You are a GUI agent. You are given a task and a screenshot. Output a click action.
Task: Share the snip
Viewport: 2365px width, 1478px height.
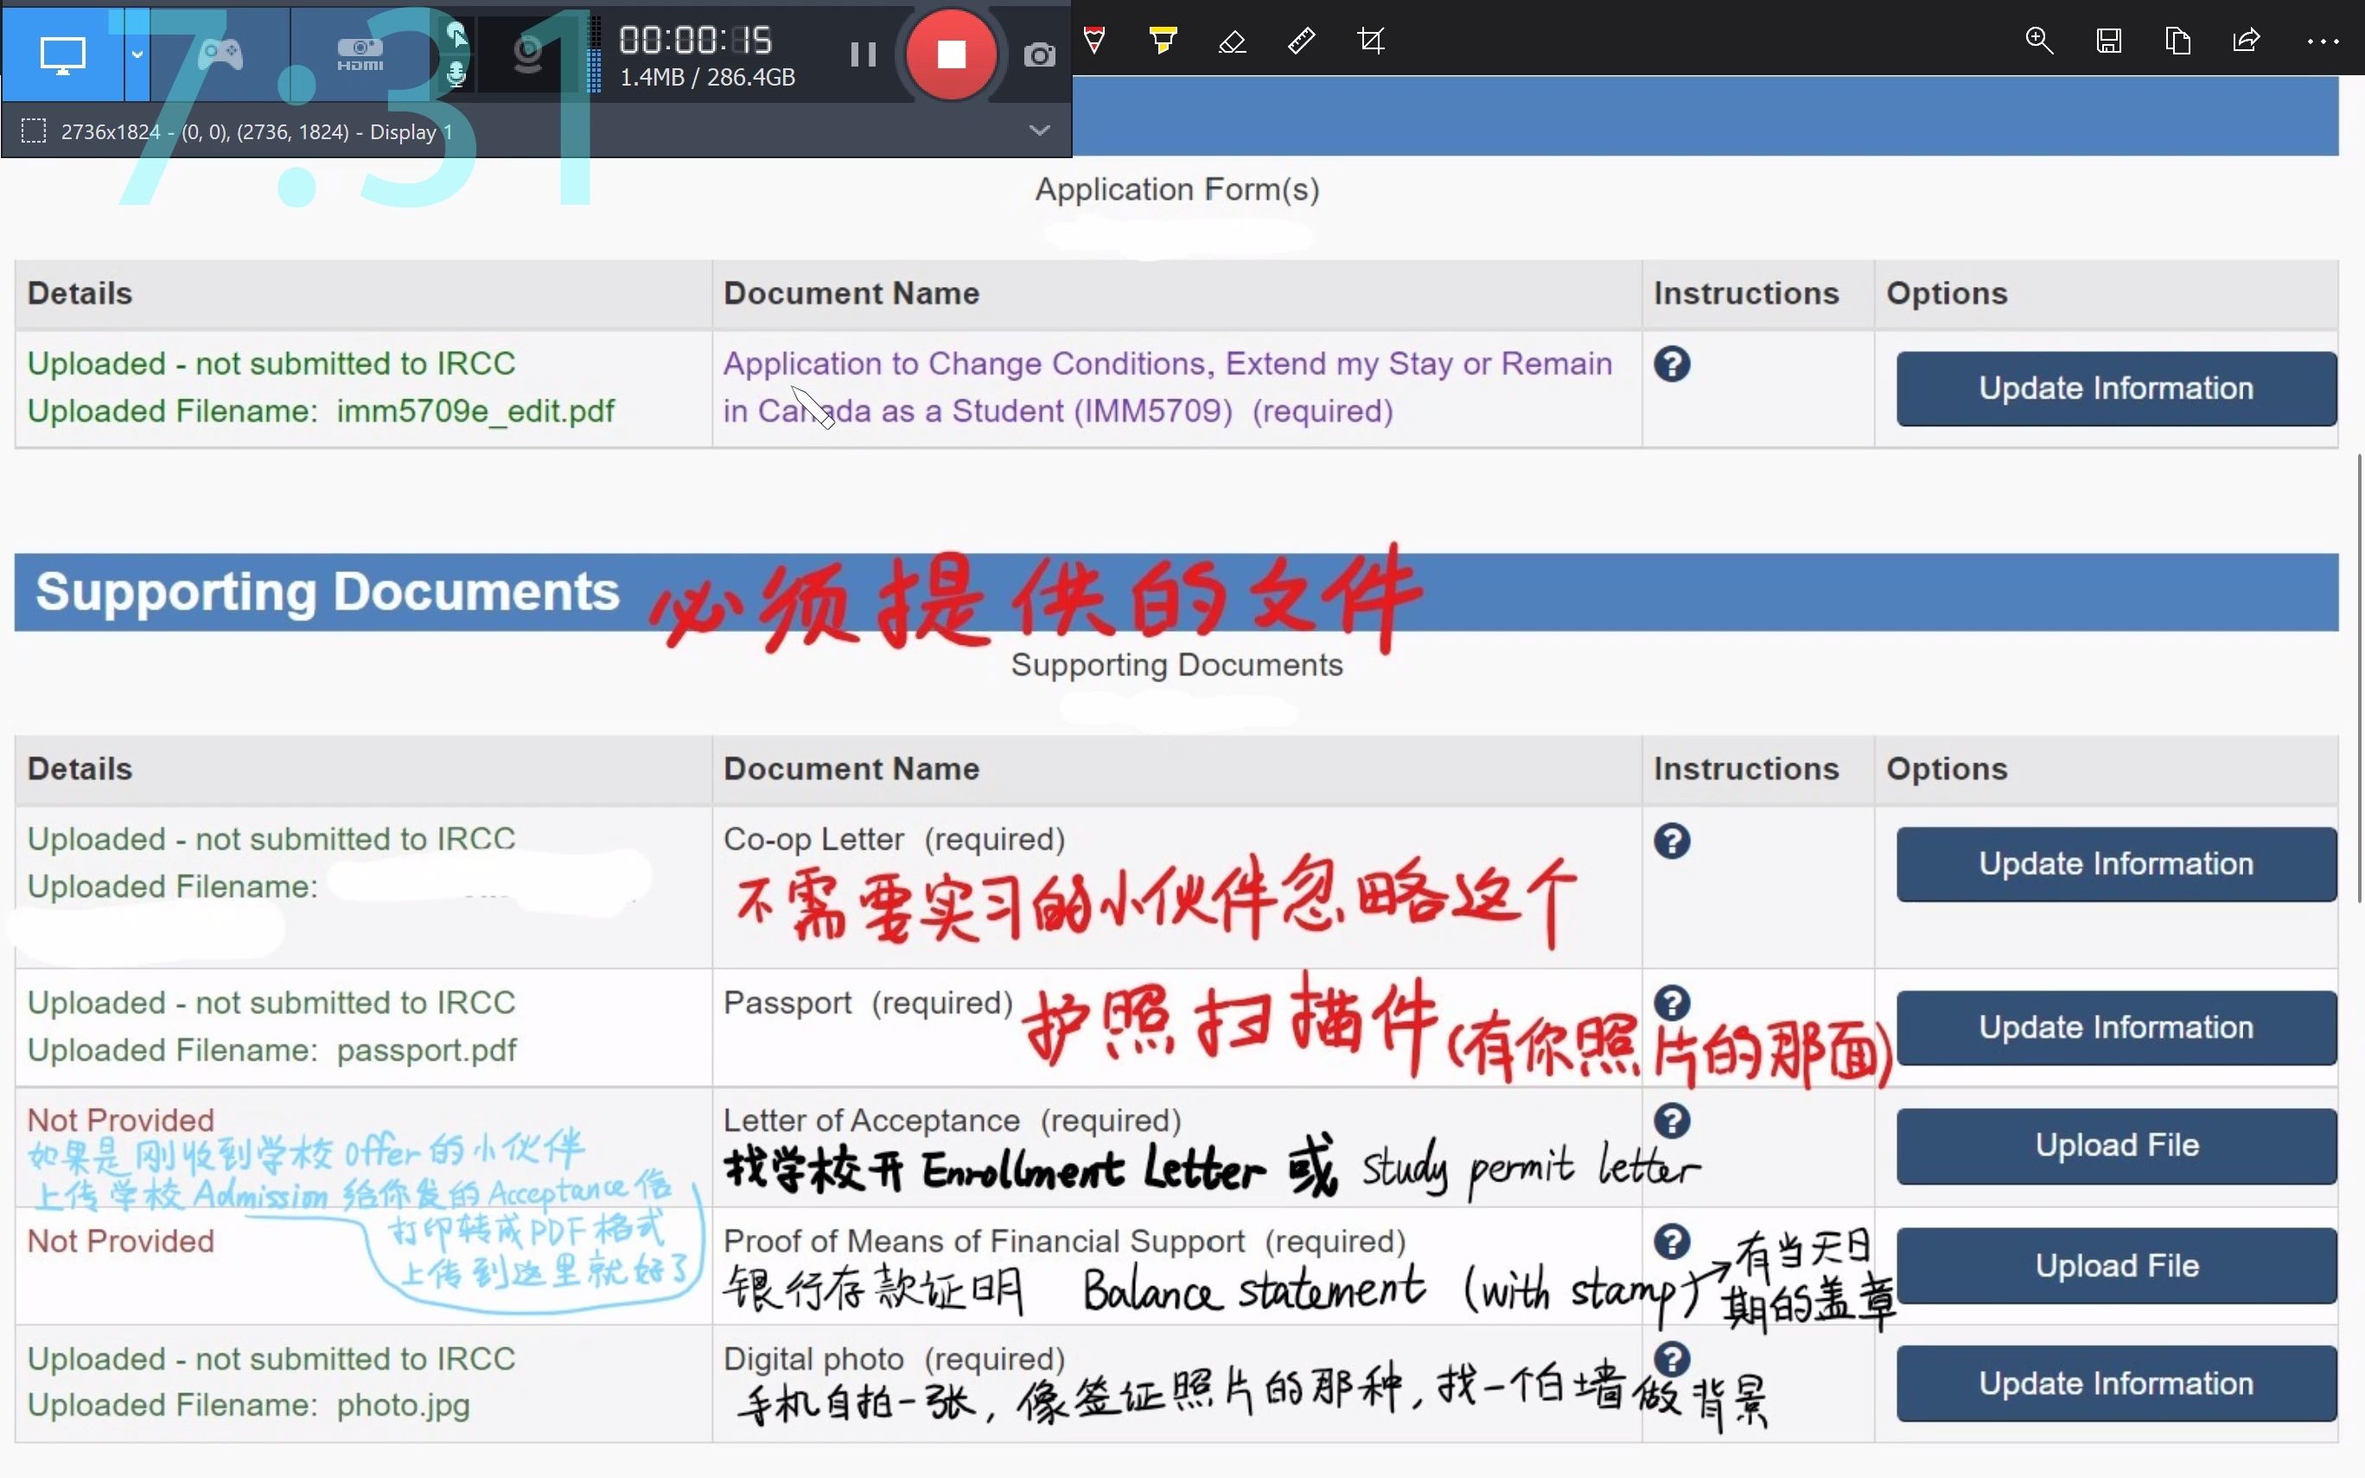(2246, 40)
